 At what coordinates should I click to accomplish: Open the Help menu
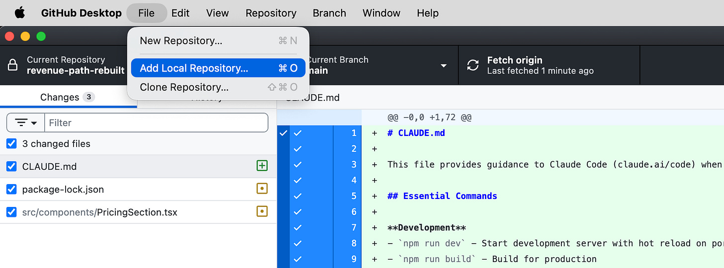(x=428, y=13)
